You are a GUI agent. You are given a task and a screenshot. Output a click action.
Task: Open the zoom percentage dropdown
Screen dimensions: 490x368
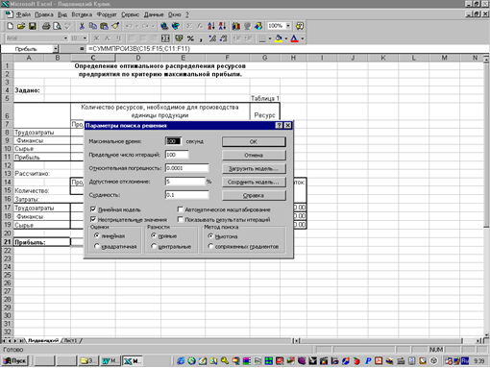[x=288, y=26]
